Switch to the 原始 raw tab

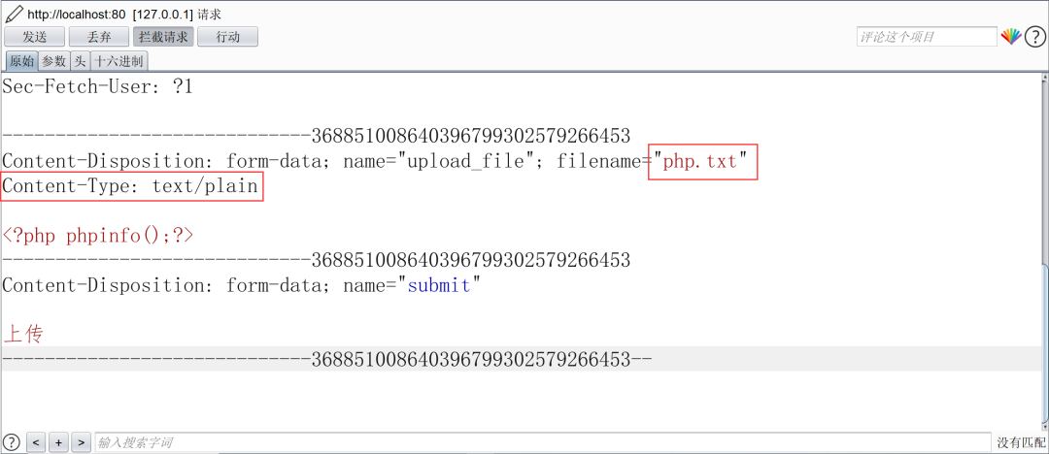click(21, 61)
